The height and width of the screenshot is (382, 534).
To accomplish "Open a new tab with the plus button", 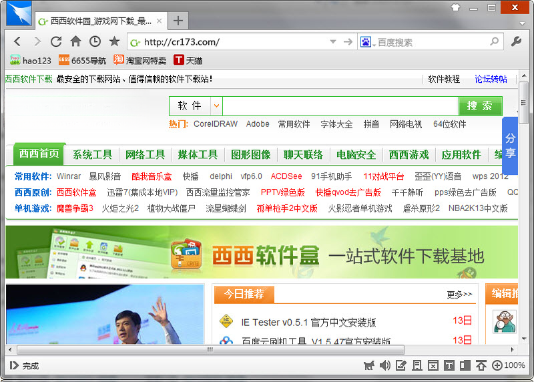I will tap(178, 21).
